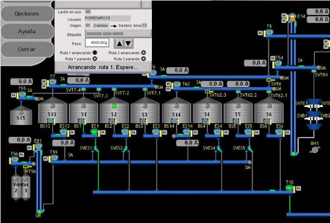Decrease Peso with the down arrow
Image resolution: width=330 pixels, height=223 pixels.
pos(128,43)
